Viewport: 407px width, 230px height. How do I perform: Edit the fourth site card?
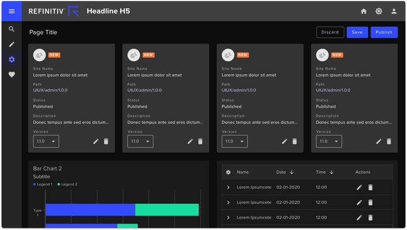tap(379, 141)
